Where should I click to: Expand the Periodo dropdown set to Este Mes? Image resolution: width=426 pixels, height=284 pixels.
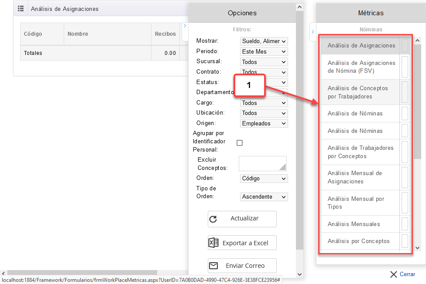click(x=264, y=51)
